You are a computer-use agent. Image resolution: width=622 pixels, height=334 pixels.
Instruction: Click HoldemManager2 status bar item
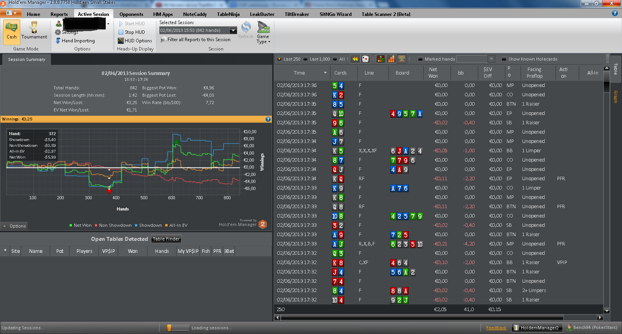click(536, 328)
